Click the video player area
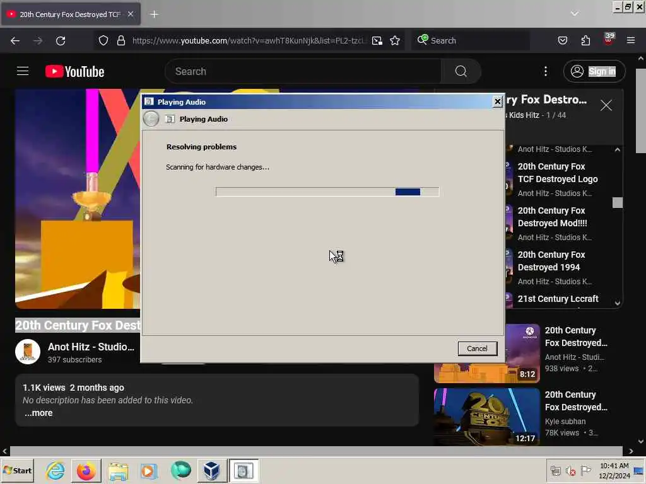 (78, 199)
